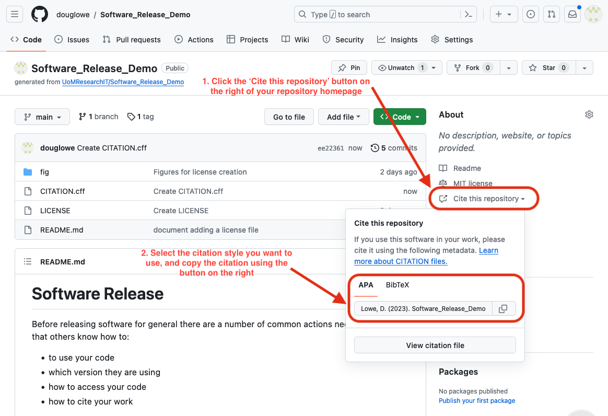Expand the Add file dropdown
Image resolution: width=608 pixels, height=416 pixels.
(343, 117)
